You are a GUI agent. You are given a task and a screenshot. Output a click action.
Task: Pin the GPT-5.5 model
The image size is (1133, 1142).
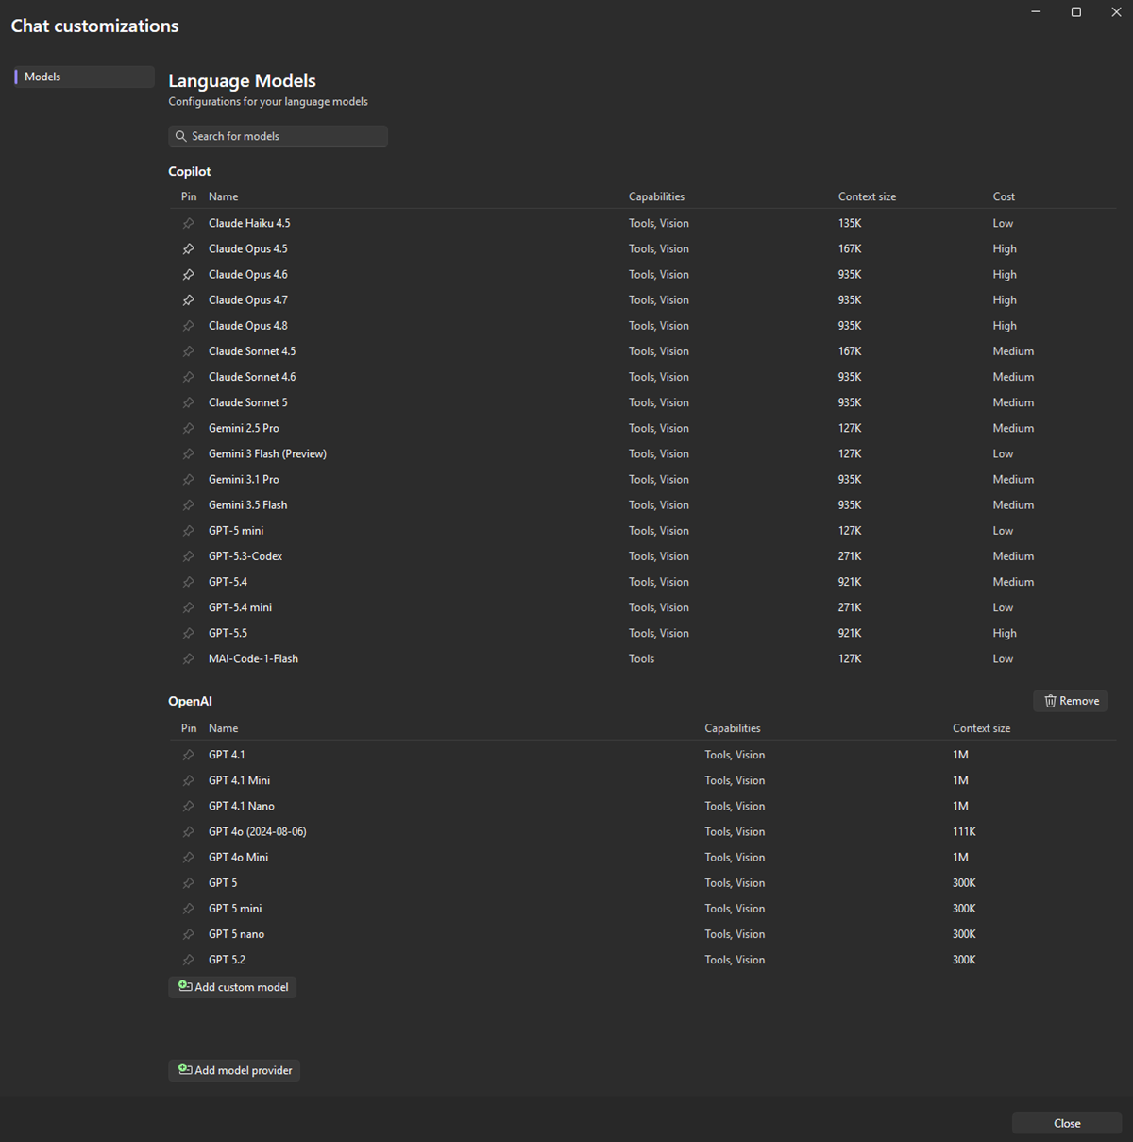188,633
